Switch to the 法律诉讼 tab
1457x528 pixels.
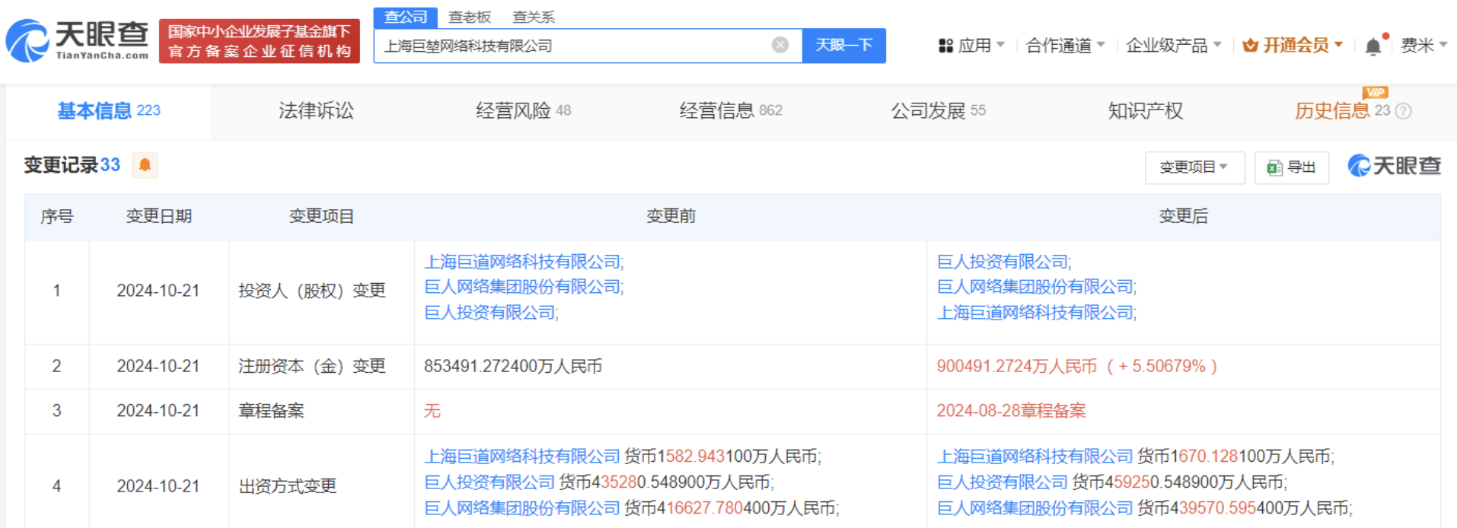coord(316,111)
